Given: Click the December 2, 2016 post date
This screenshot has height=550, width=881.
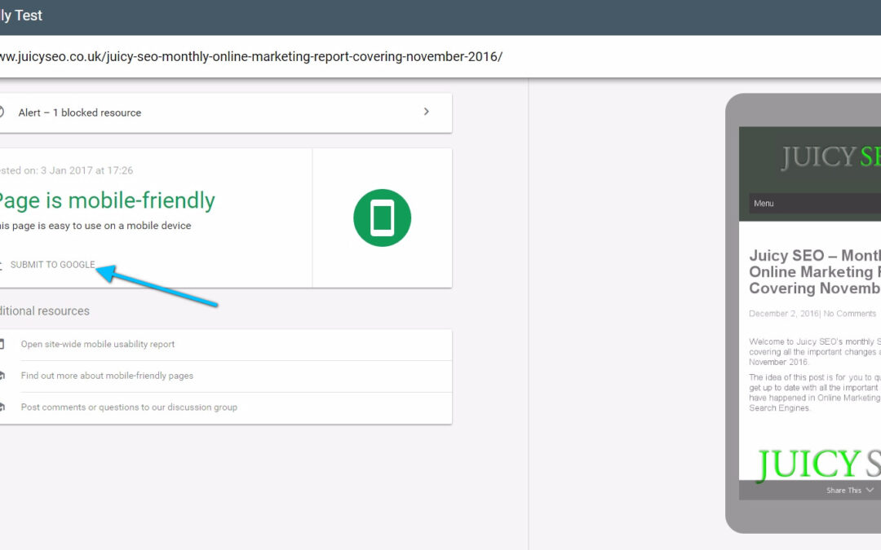Looking at the screenshot, I should point(784,314).
